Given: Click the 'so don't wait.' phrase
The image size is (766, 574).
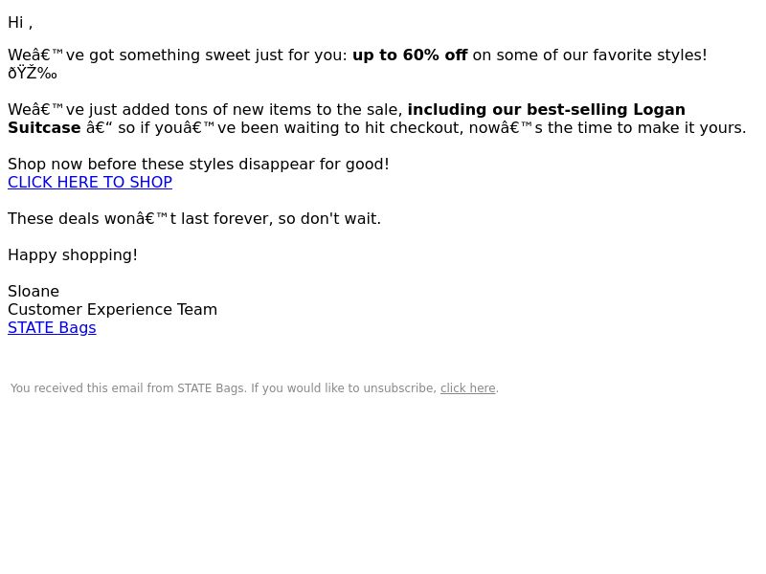Looking at the screenshot, I should [329, 219].
